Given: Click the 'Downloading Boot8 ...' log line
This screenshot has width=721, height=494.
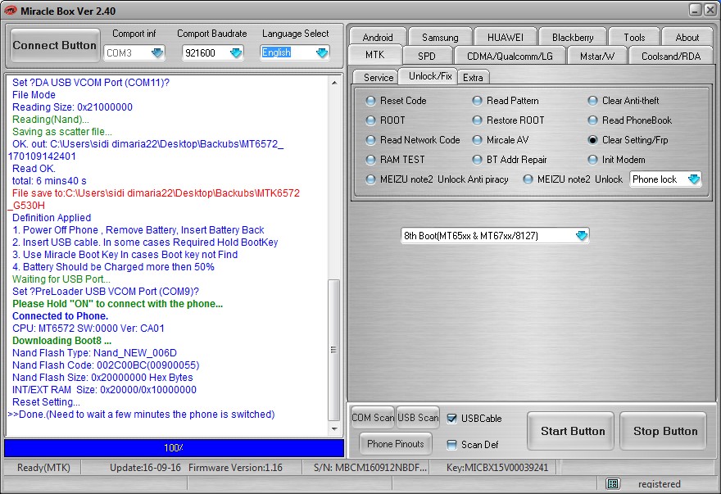Looking at the screenshot, I should point(61,341).
